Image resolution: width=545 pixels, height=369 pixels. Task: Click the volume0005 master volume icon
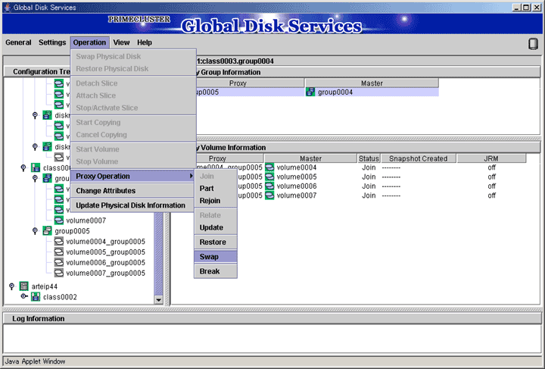pos(269,177)
